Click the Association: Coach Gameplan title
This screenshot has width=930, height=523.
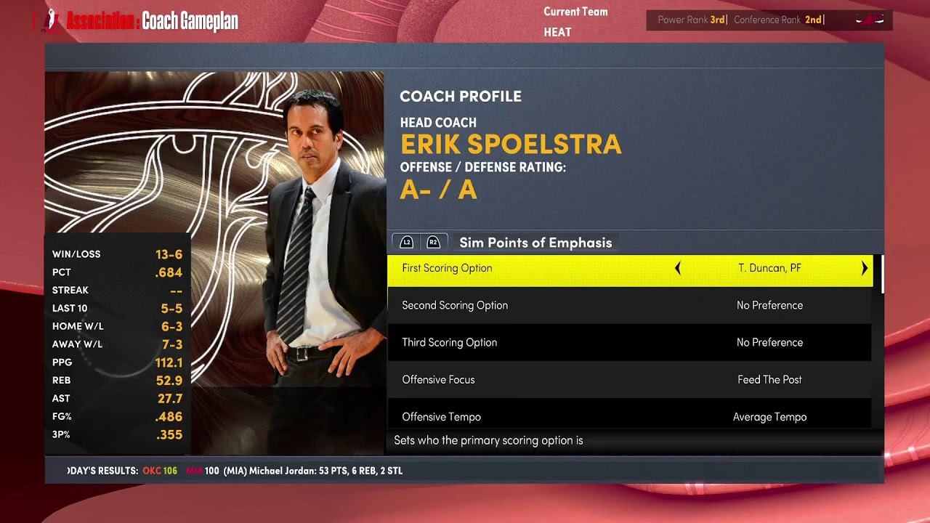[x=152, y=21]
